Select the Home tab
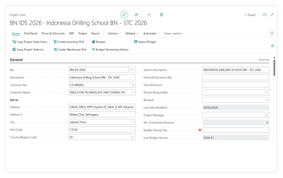The image size is (283, 178). point(16,33)
